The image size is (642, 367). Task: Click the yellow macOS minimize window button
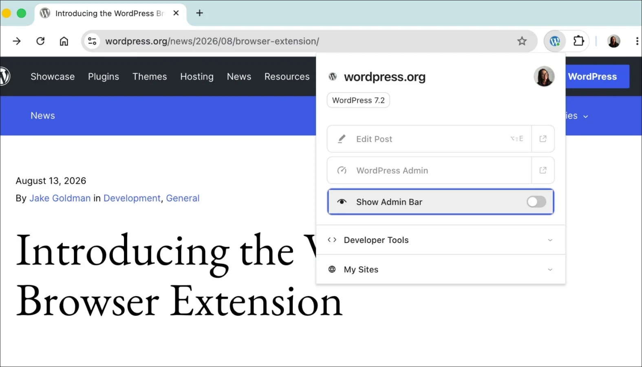(6, 13)
